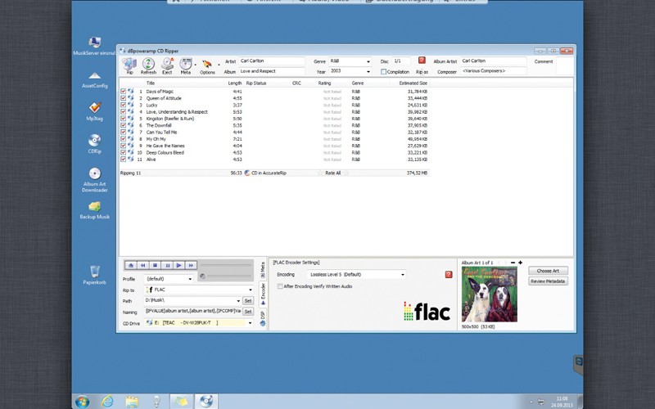Open the Options toolbar icon
Image resolution: width=655 pixels, height=409 pixels.
point(207,64)
